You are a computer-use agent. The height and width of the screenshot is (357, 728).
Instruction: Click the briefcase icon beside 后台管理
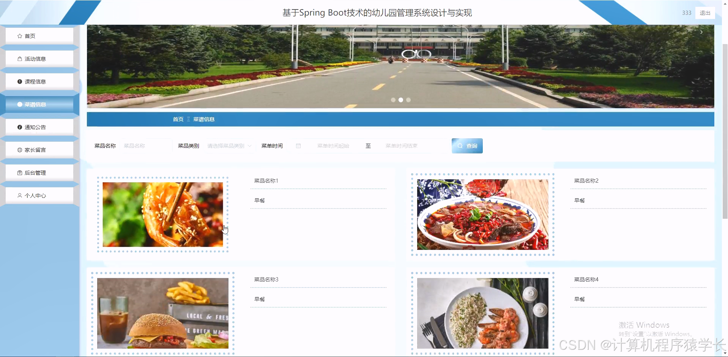point(20,173)
